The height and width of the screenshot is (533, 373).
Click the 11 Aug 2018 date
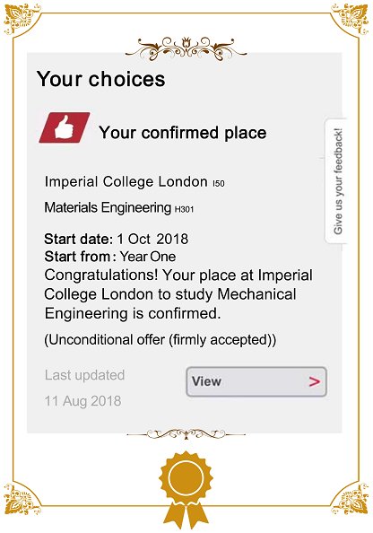(82, 401)
